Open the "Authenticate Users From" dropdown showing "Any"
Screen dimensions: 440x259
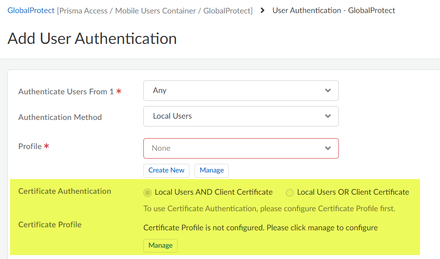(241, 90)
